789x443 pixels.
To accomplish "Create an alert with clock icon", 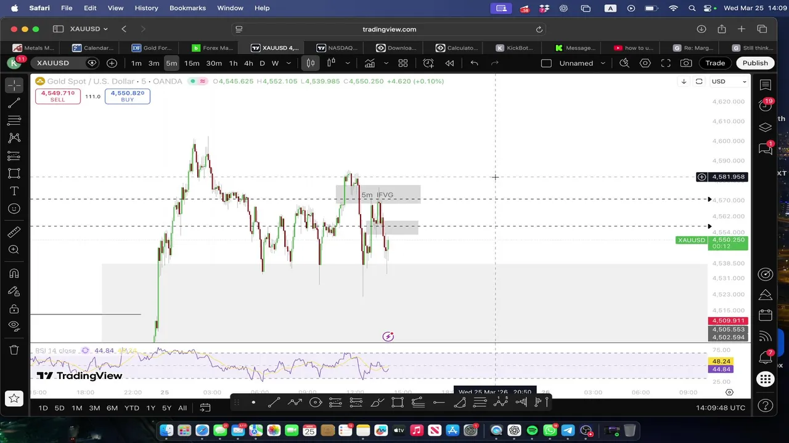I will [x=428, y=63].
